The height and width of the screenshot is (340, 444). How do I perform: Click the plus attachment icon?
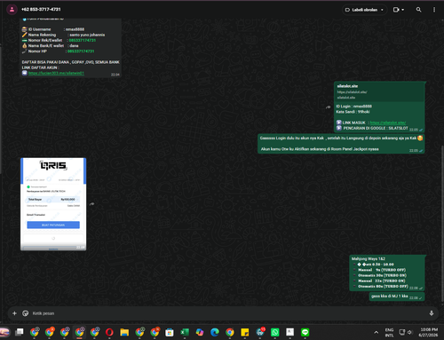coord(14,313)
